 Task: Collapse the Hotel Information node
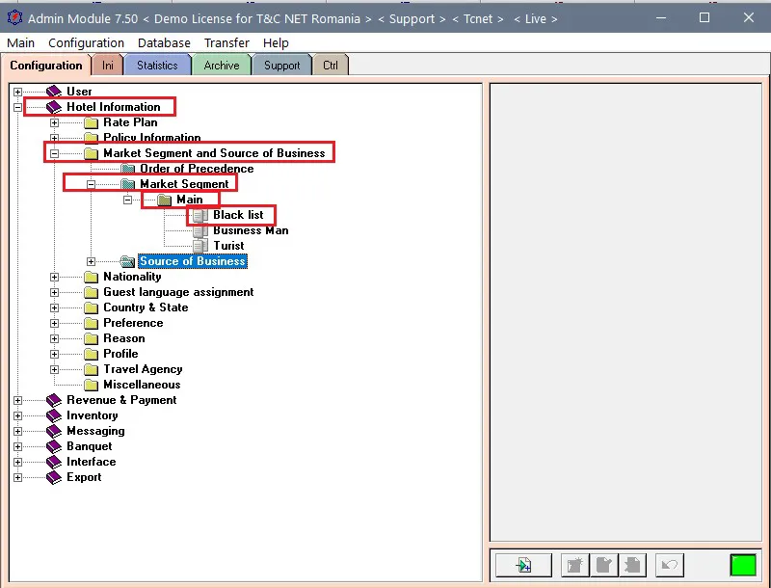[17, 107]
